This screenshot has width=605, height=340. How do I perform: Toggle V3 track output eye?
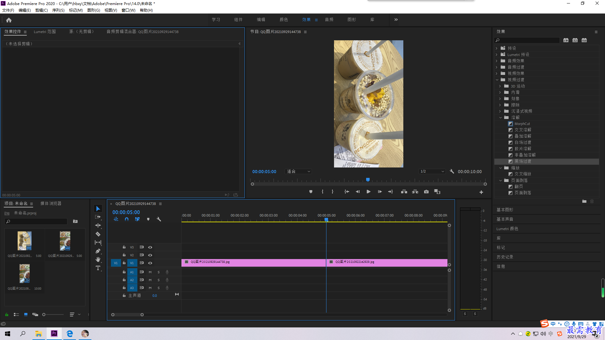tap(150, 247)
